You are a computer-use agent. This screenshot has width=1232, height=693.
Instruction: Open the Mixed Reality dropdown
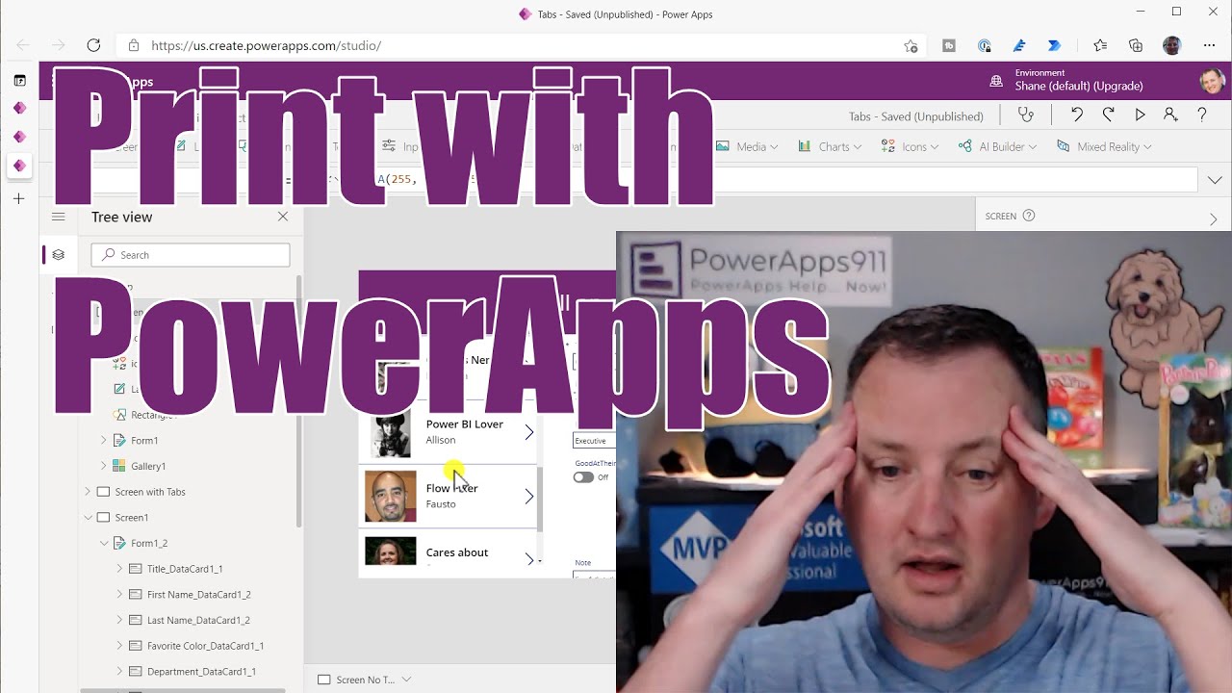tap(1104, 146)
